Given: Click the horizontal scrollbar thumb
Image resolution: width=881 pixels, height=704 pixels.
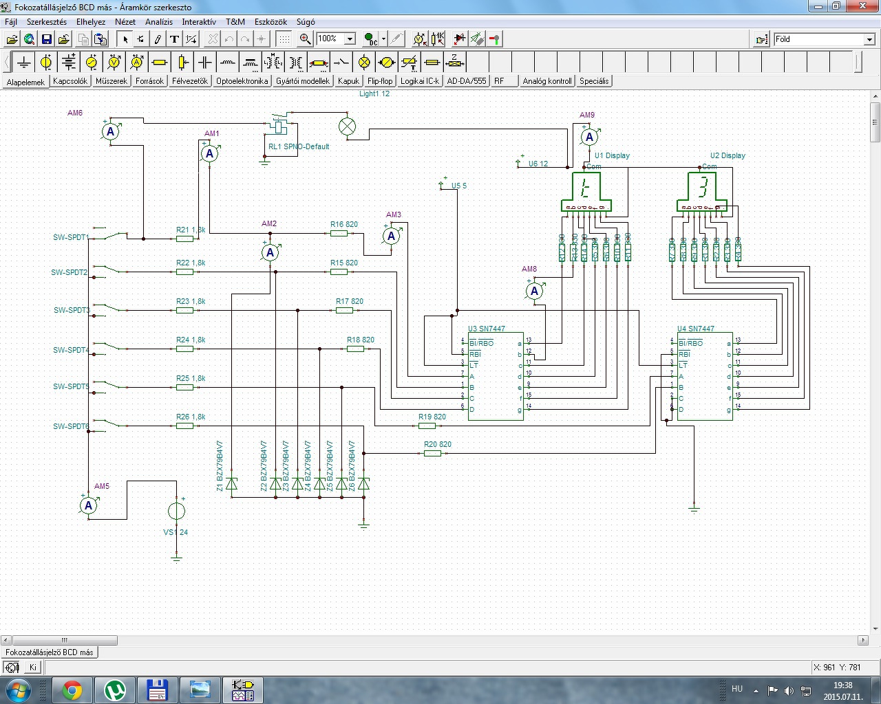Looking at the screenshot, I should click(65, 640).
